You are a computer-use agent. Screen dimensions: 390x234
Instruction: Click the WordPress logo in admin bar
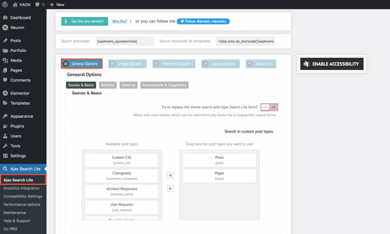pos(4,4)
